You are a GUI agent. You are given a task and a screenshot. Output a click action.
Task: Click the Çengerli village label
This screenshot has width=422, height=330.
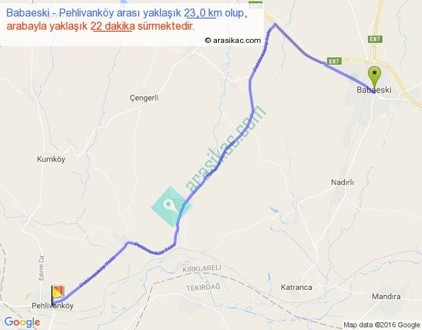click(144, 98)
